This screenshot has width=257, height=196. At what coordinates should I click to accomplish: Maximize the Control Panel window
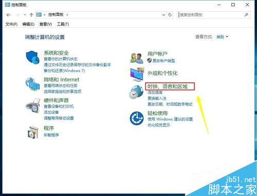click(233, 5)
